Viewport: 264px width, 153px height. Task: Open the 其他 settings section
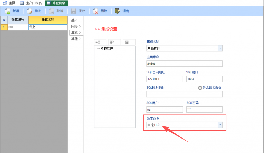click(x=76, y=39)
